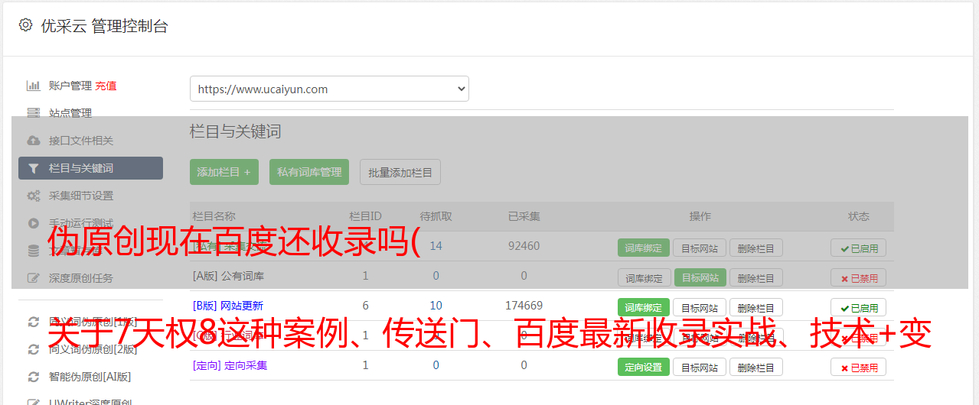979x405 pixels.
Task: Click the 操作 column header
Action: point(700,216)
